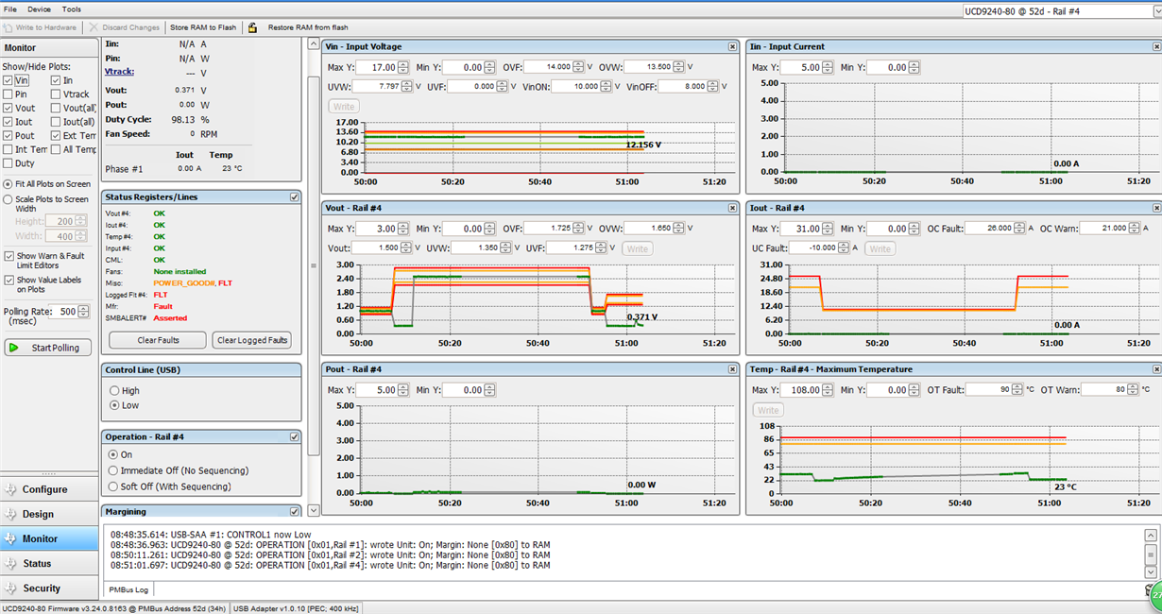Image resolution: width=1162 pixels, height=614 pixels.
Task: Toggle the Iout plot checkbox
Action: [x=9, y=122]
